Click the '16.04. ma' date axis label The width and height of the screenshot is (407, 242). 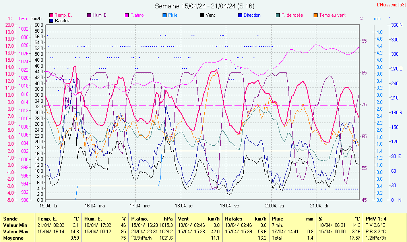point(95,206)
